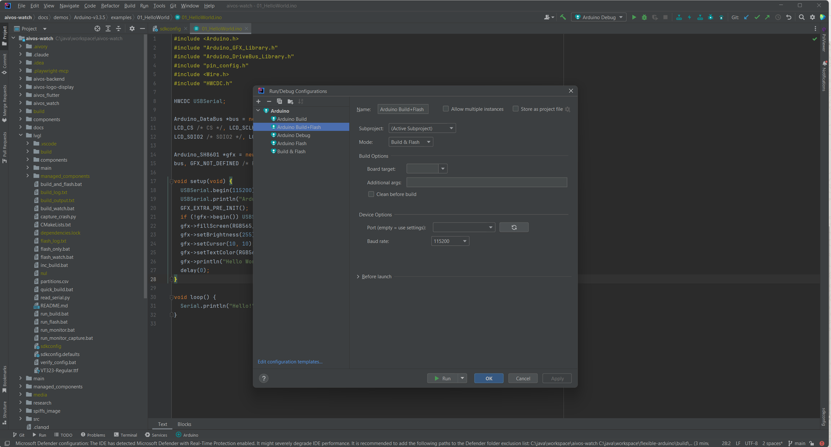Click the green Run arrow in main toolbar
Screen dimensions: 831x447
point(634,17)
